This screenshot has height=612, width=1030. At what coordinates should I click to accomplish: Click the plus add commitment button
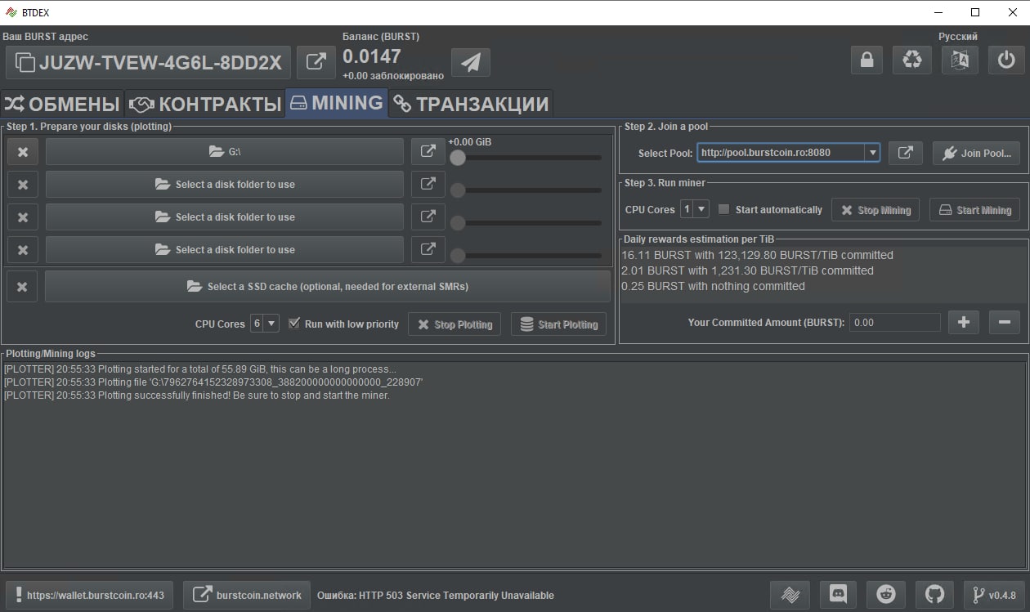pyautogui.click(x=964, y=322)
